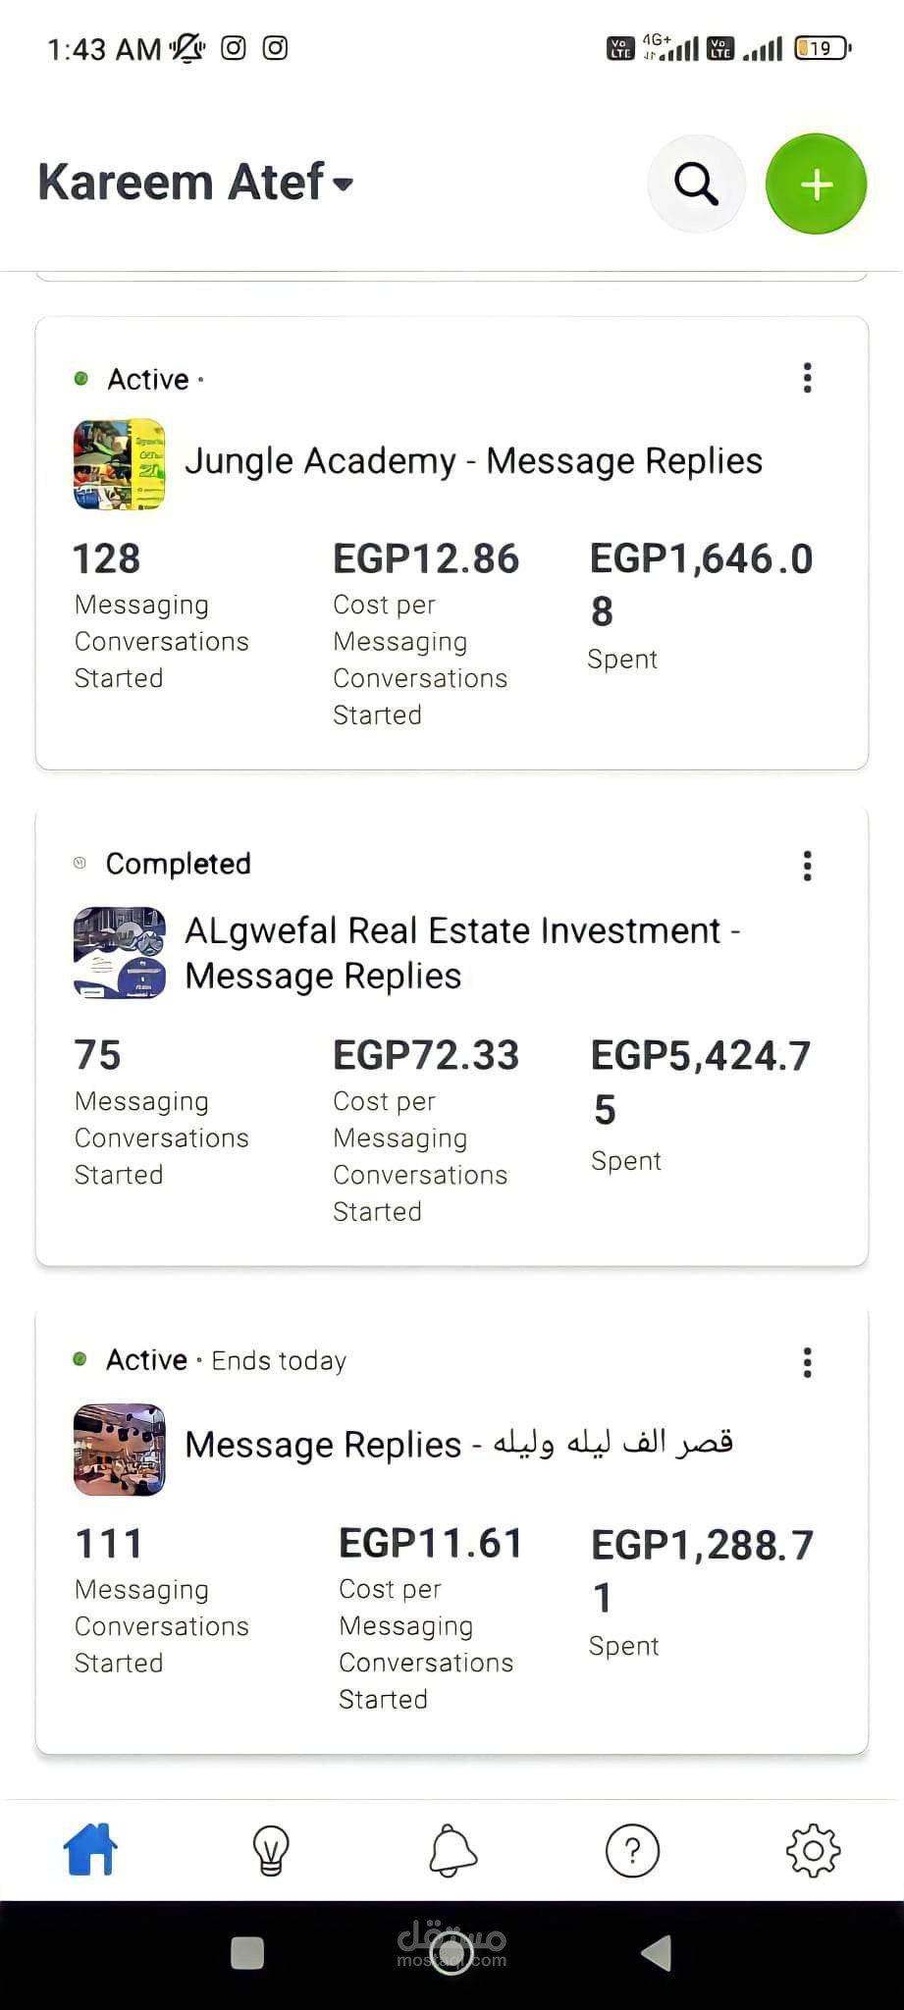The height and width of the screenshot is (2010, 904).
Task: Open ALgwefal Real Estate options menu
Action: pyautogui.click(x=807, y=866)
